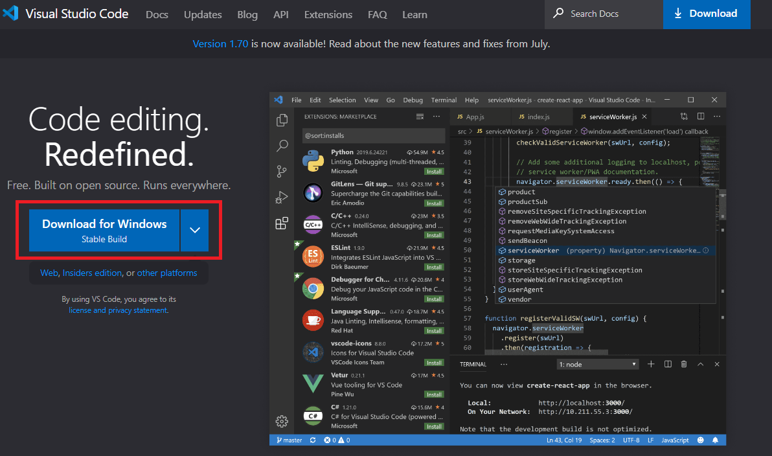Close the serviceWorker.js tab
The width and height of the screenshot is (772, 456).
point(644,117)
